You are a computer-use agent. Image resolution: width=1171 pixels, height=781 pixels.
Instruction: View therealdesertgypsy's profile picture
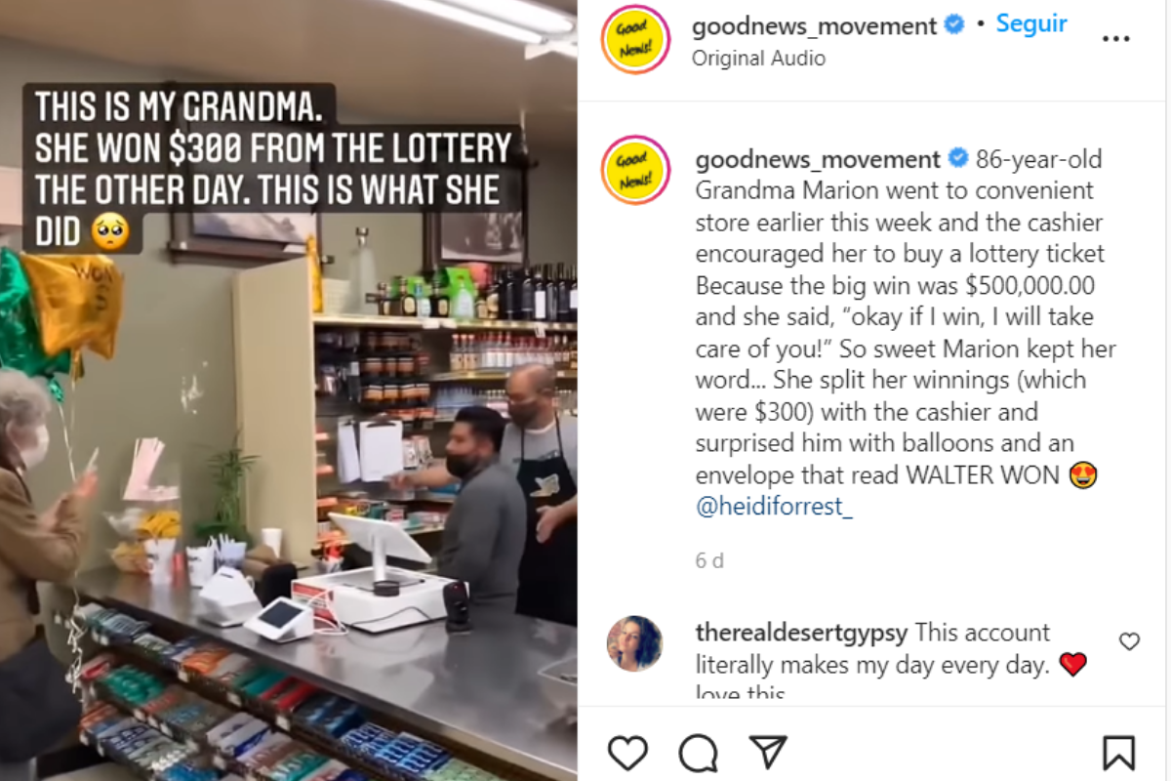click(634, 643)
